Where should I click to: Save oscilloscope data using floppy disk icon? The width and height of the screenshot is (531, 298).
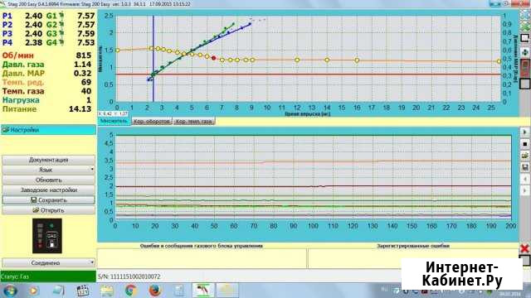(525, 167)
